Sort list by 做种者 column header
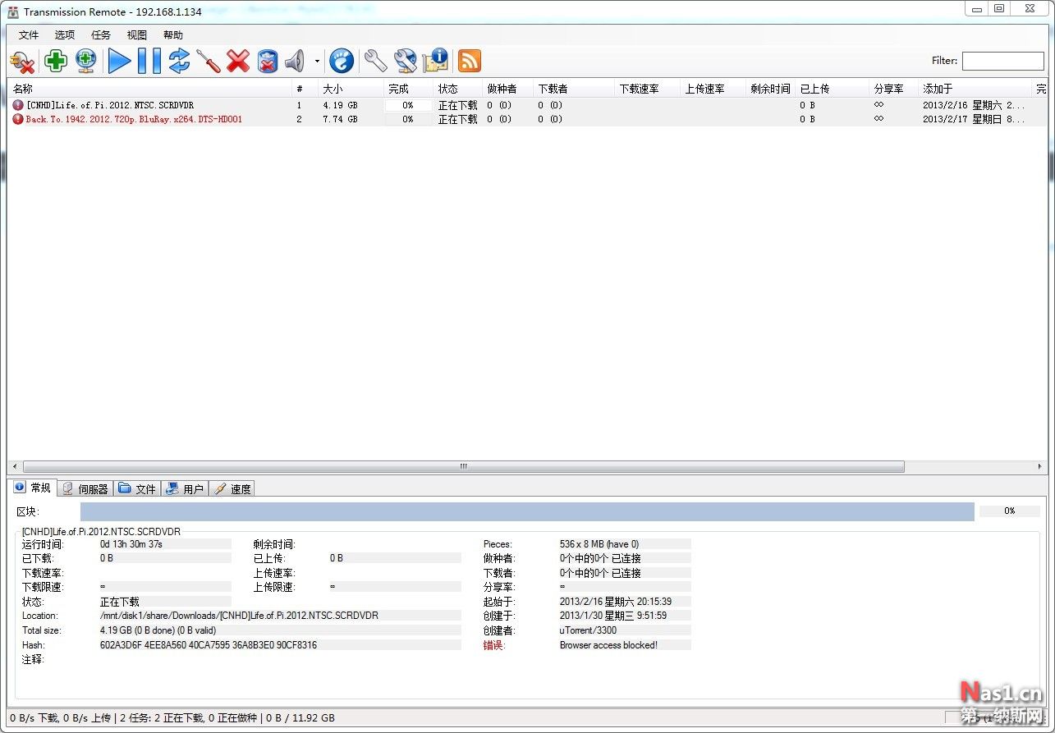The width and height of the screenshot is (1055, 733). tap(507, 89)
